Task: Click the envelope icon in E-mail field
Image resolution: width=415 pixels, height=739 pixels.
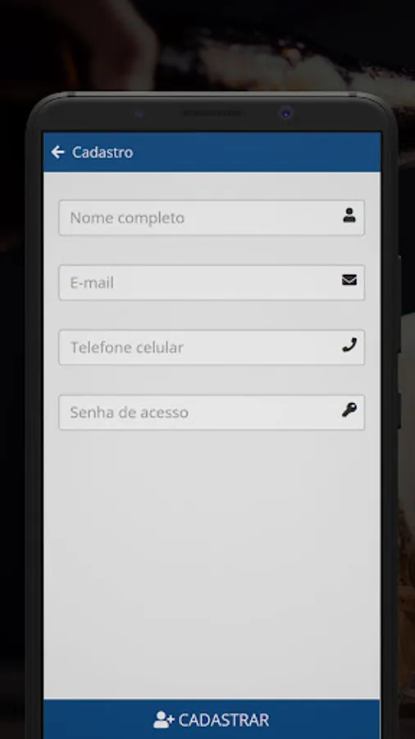Action: click(x=349, y=281)
